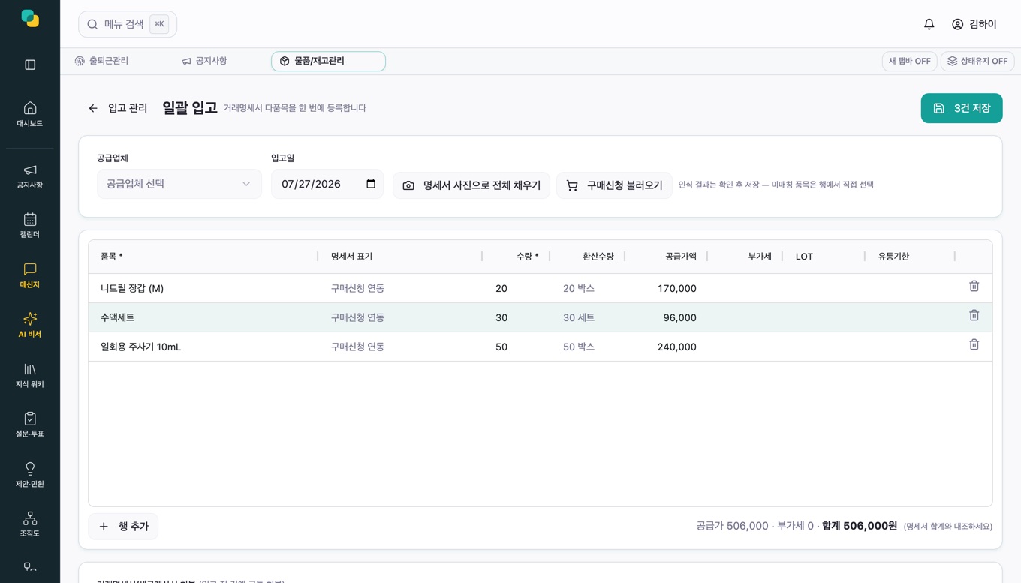Click 30 세트 converted quantity

[x=579, y=317]
